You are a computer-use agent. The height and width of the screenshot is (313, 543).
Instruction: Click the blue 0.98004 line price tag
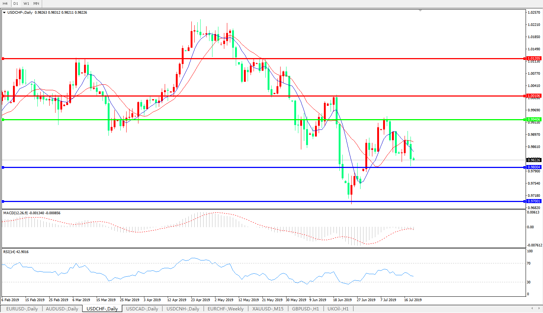click(534, 167)
